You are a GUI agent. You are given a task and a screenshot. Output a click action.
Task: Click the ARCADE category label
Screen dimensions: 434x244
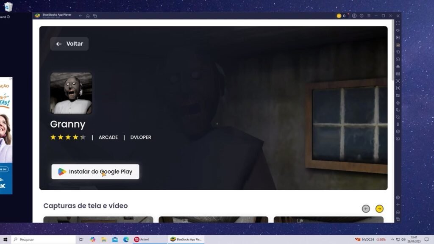(108, 137)
